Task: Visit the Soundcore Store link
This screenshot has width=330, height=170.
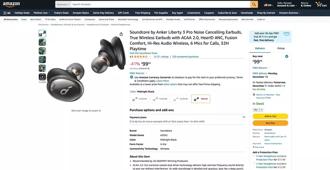Action: (x=143, y=53)
